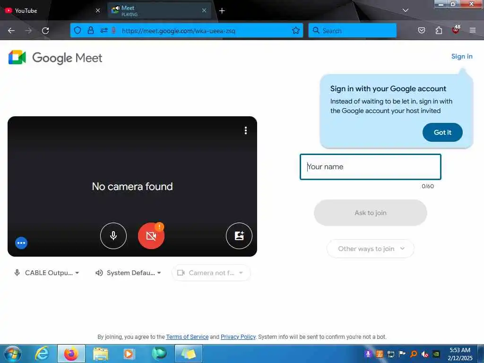Open visual effects and backgrounds button
Image resolution: width=484 pixels, height=363 pixels.
pos(239,236)
